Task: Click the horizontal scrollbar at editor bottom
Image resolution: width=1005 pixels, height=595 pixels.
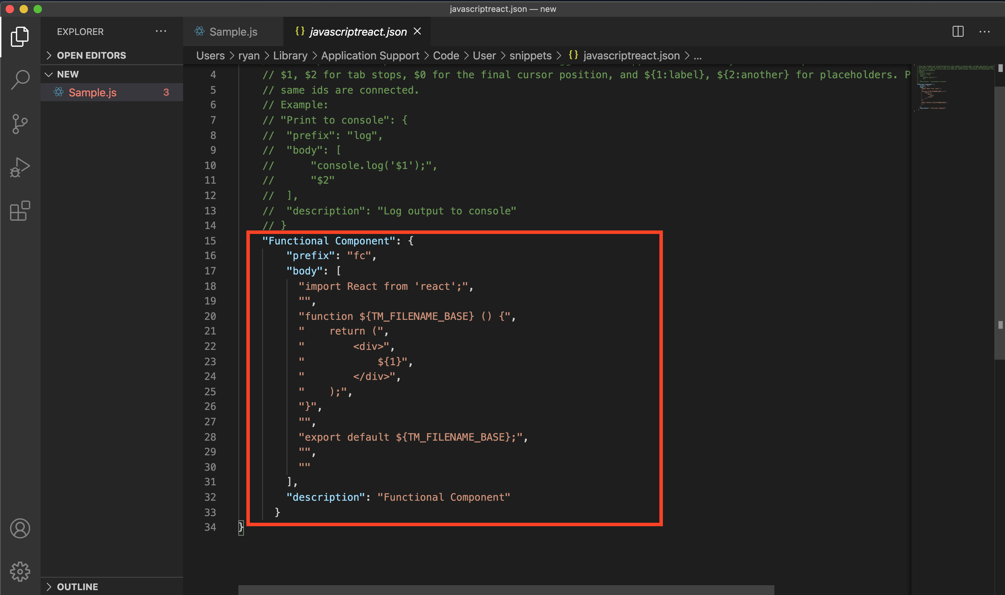Action: click(x=506, y=590)
